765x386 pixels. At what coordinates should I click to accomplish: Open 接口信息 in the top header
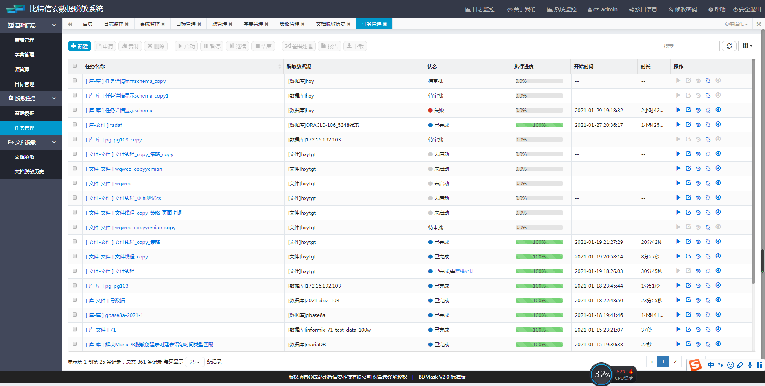(x=643, y=9)
